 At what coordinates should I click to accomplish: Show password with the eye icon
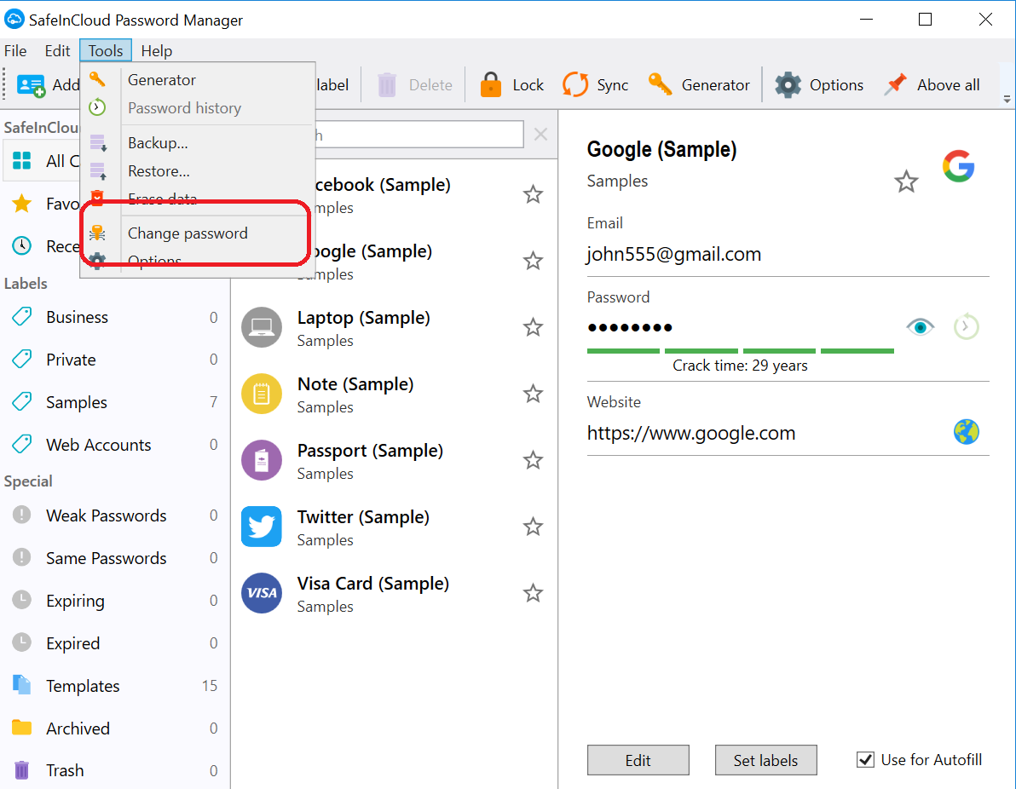(920, 327)
